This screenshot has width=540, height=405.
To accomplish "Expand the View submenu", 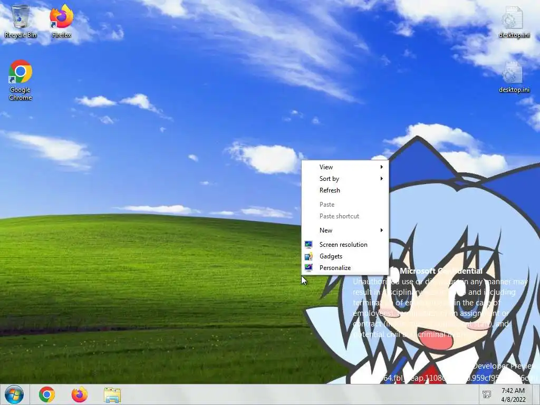I will click(345, 167).
